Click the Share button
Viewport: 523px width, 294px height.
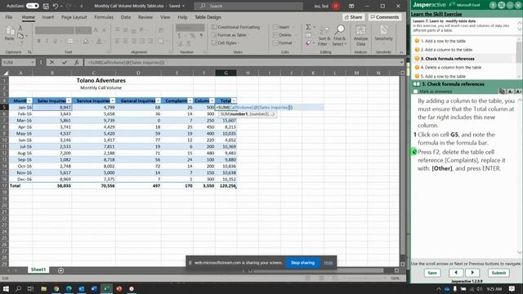click(x=353, y=17)
